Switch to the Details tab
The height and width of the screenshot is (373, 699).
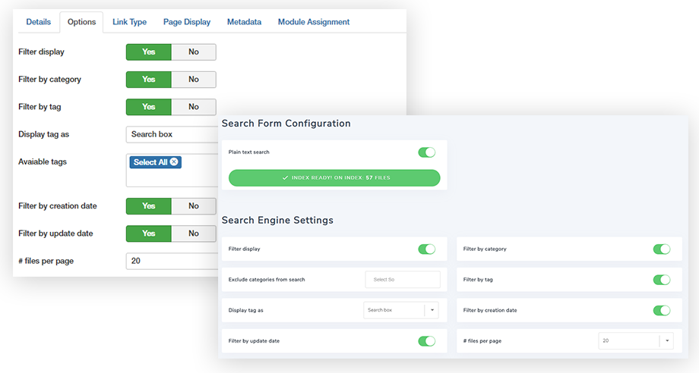38,22
